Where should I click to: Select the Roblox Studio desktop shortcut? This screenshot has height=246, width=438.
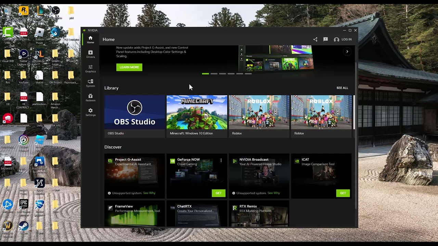click(39, 143)
